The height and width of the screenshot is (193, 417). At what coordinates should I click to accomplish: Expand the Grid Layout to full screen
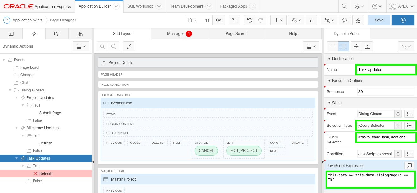point(129,46)
